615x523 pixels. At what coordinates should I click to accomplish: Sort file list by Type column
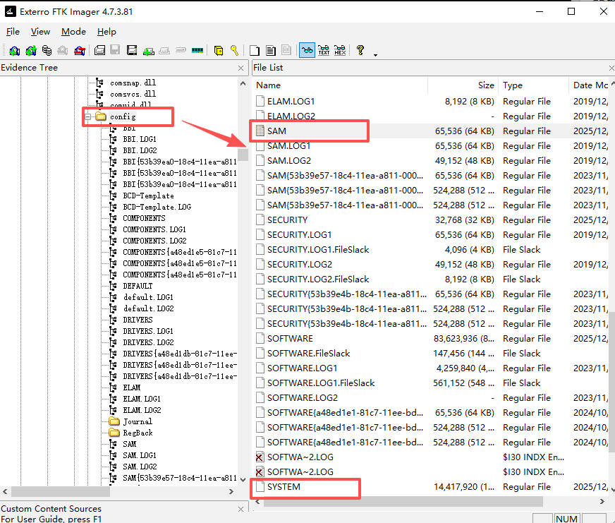click(x=533, y=85)
